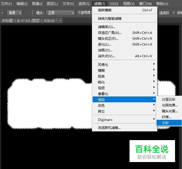Image resolution: width=182 pixels, height=169 pixels.
Task: Open the 前景 fill source dropdown
Action: click(15, 13)
